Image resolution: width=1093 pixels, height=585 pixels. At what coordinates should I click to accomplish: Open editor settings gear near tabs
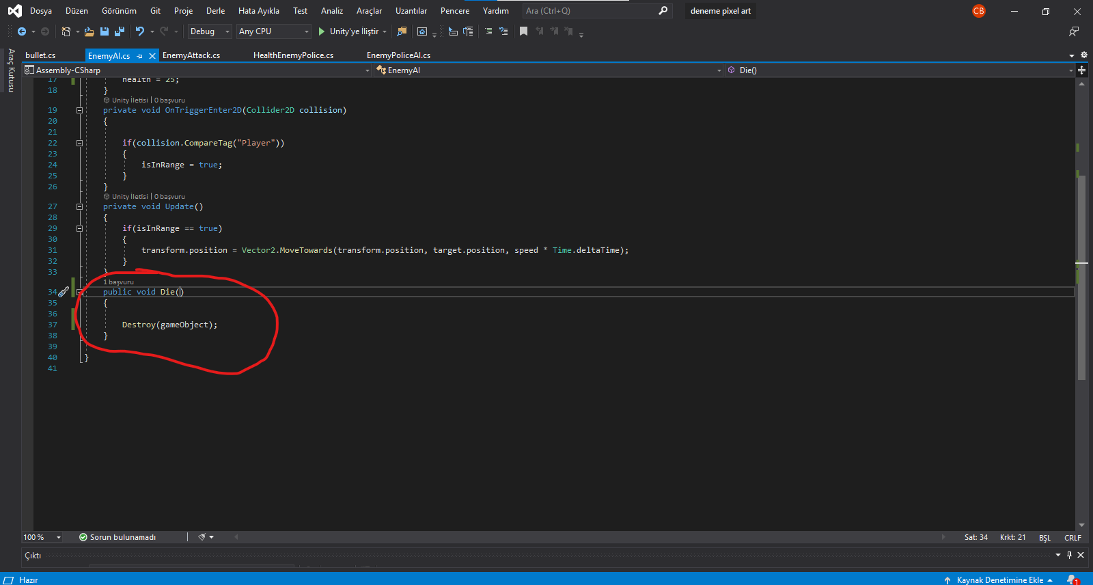1083,55
